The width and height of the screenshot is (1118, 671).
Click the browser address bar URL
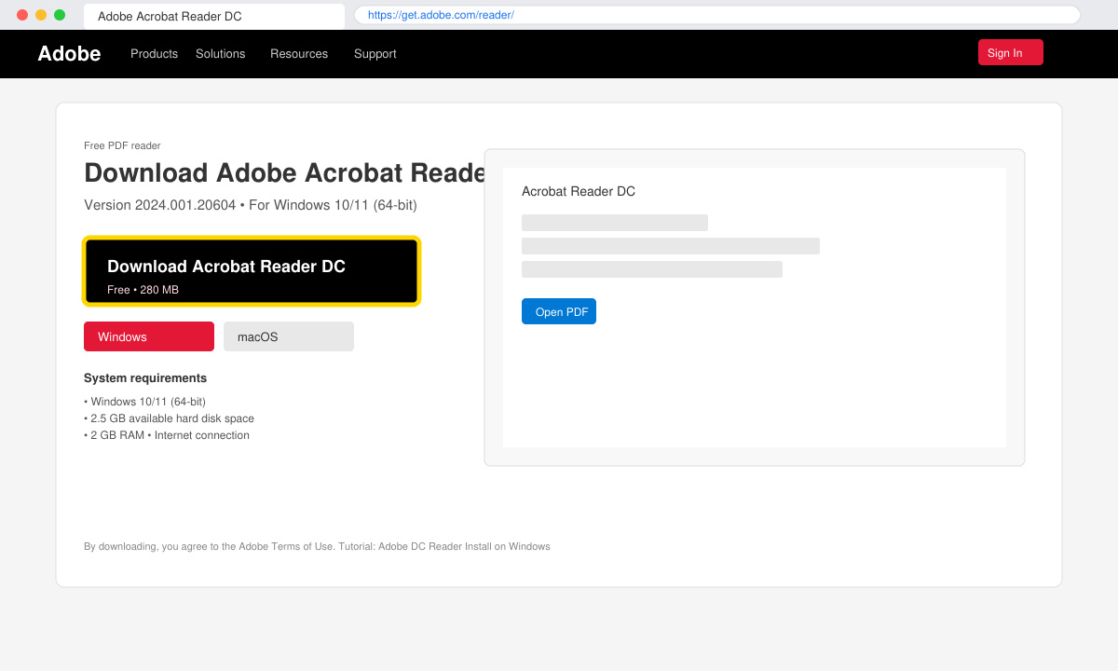[717, 15]
